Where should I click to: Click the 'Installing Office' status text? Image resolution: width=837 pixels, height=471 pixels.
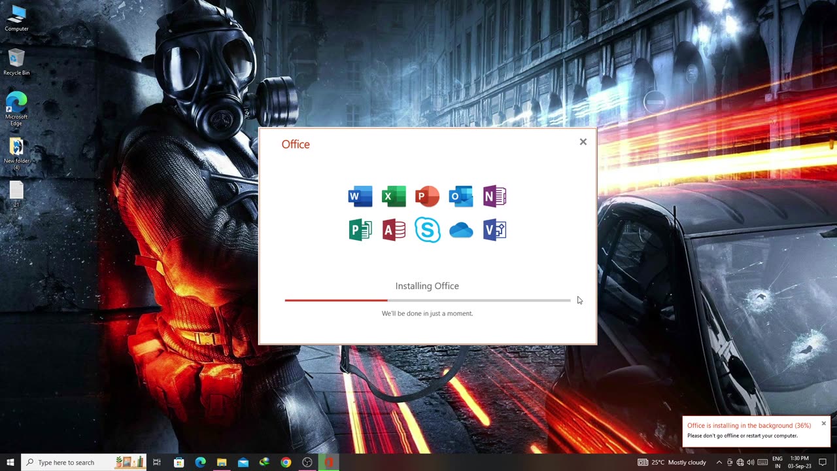427,286
